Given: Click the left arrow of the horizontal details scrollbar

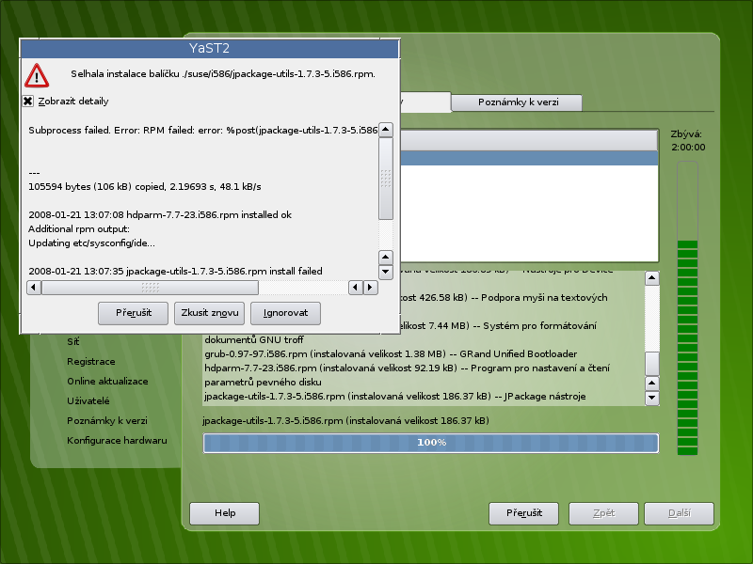Looking at the screenshot, I should (x=34, y=288).
